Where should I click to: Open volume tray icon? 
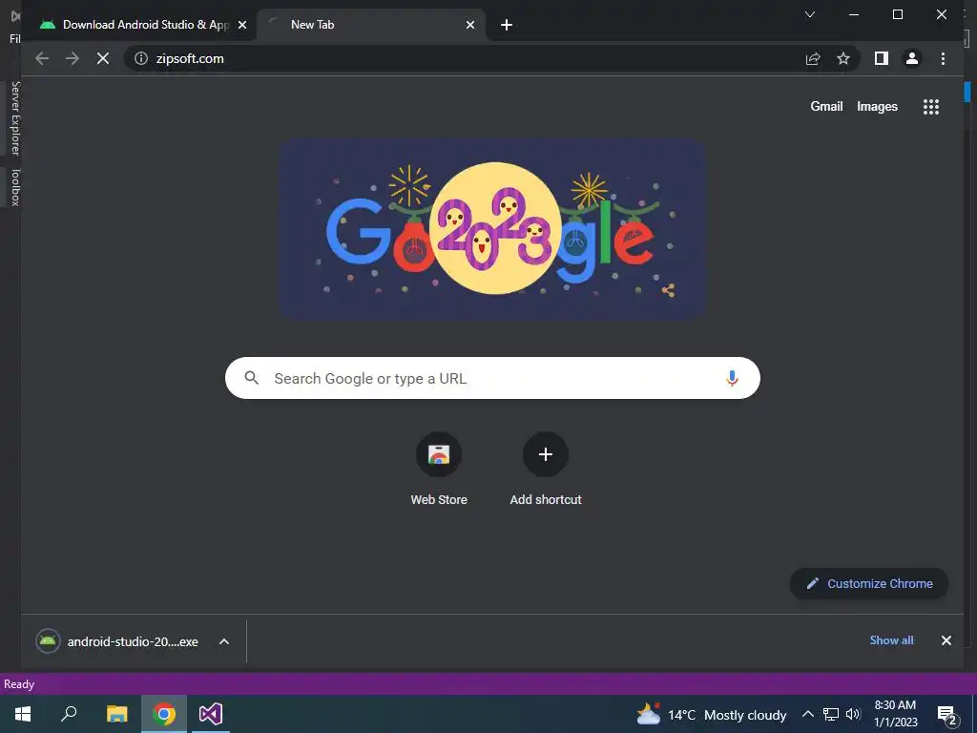point(853,714)
